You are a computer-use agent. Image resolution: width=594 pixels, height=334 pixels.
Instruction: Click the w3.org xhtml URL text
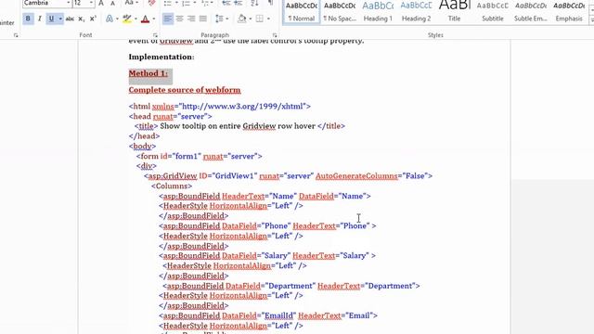[242, 107]
